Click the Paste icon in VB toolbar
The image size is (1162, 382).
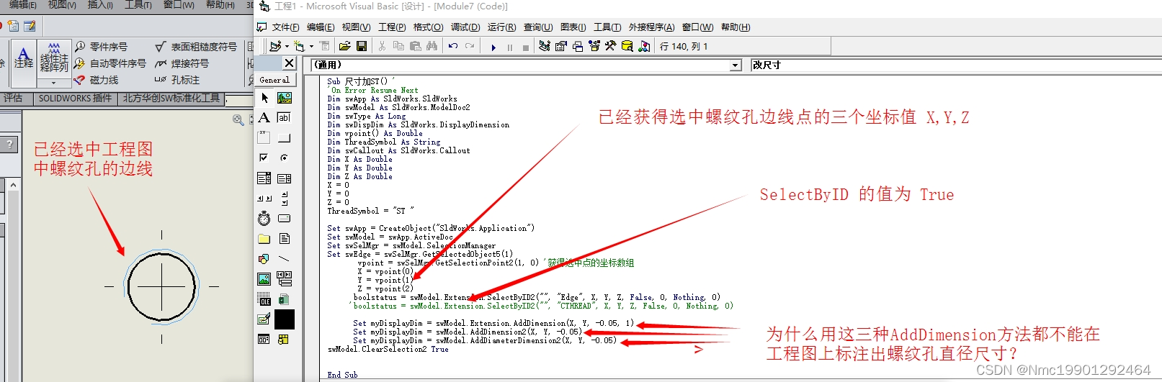click(x=415, y=46)
